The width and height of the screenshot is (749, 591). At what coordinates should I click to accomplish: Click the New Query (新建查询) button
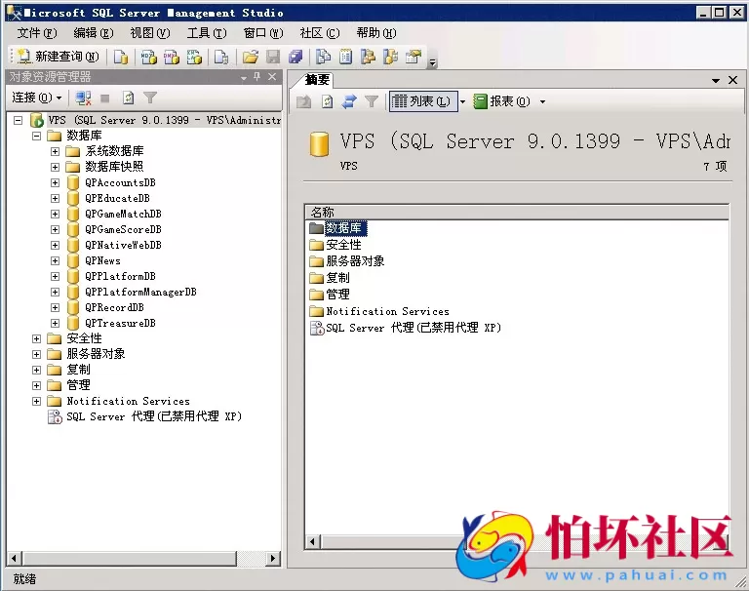(59, 57)
